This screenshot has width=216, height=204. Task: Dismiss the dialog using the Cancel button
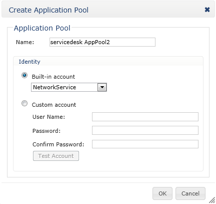190,193
